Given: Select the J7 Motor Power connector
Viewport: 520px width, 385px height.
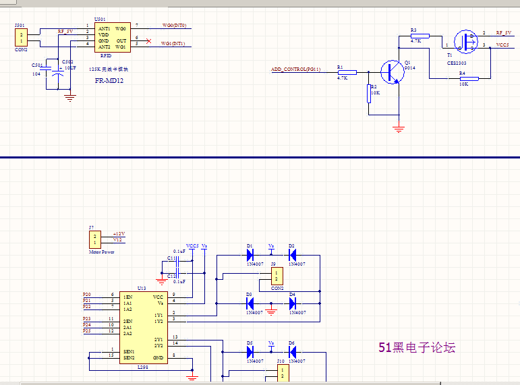Looking at the screenshot, I should coord(95,240).
